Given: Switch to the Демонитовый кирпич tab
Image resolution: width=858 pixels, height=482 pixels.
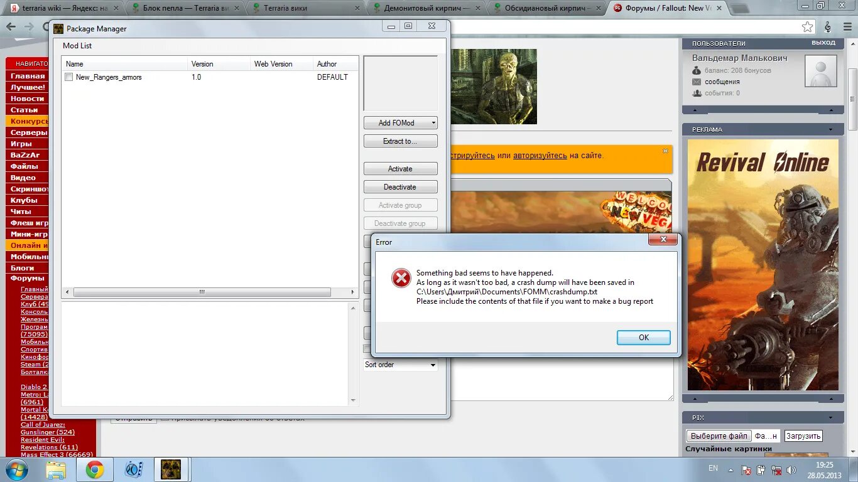Looking at the screenshot, I should click(x=425, y=8).
